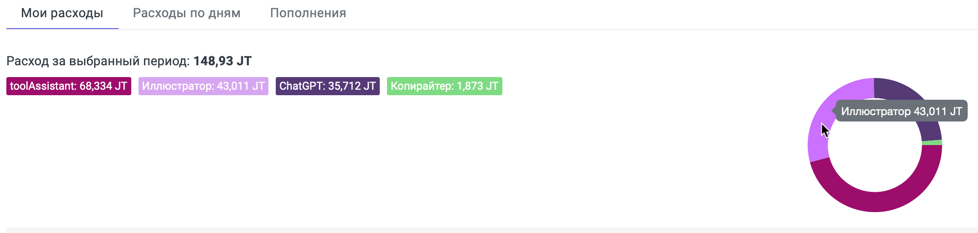Image resolution: width=978 pixels, height=233 pixels.
Task: Pick the thin green Копирайтер donut slice
Action: (932, 143)
